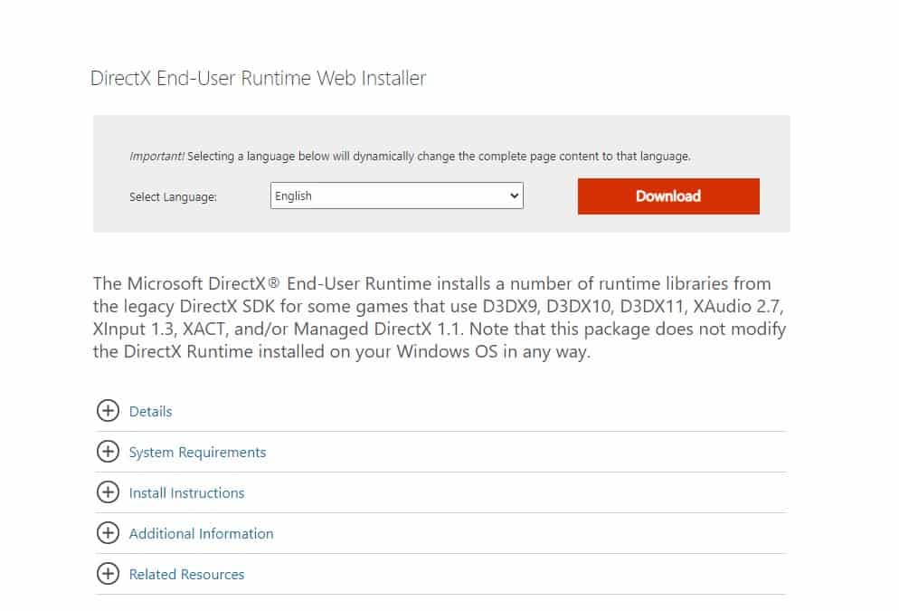
Task: Open the Additional Information link
Action: pos(201,533)
